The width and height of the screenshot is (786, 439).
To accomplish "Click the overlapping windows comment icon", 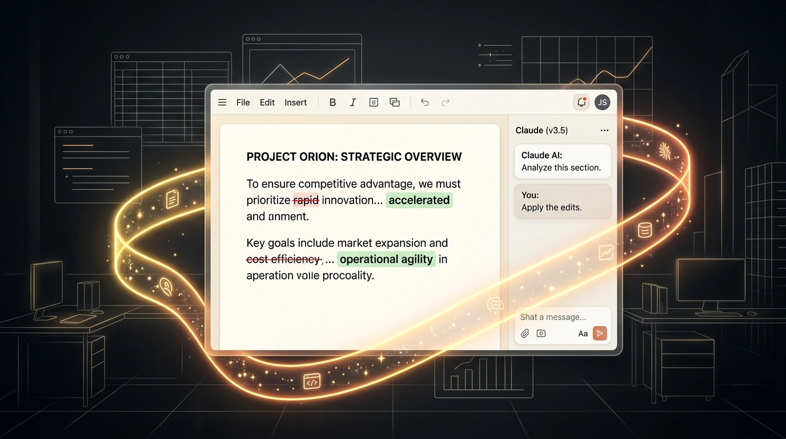I will 395,102.
